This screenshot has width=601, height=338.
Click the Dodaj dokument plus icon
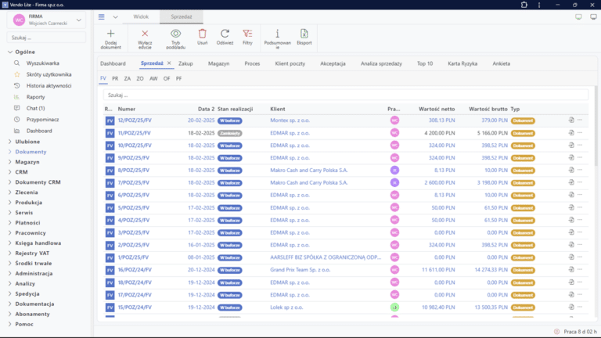(x=110, y=34)
